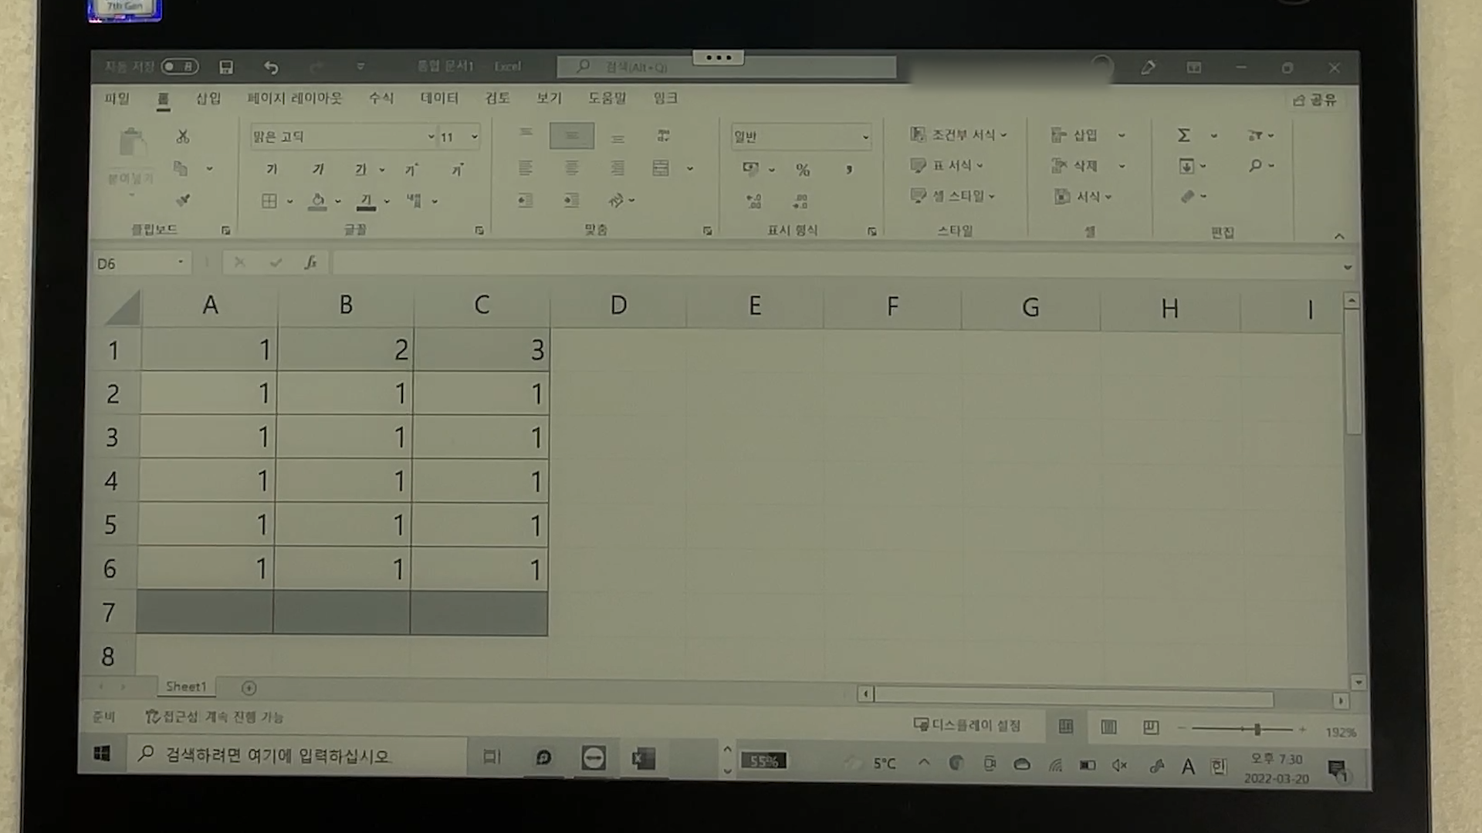
Task: Click 조건부 서식 button
Action: (x=959, y=135)
